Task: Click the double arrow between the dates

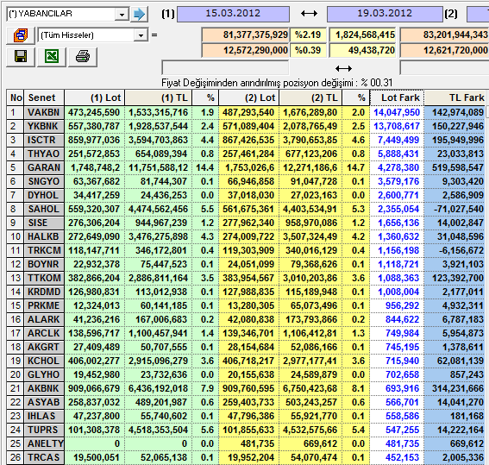Action: point(309,14)
